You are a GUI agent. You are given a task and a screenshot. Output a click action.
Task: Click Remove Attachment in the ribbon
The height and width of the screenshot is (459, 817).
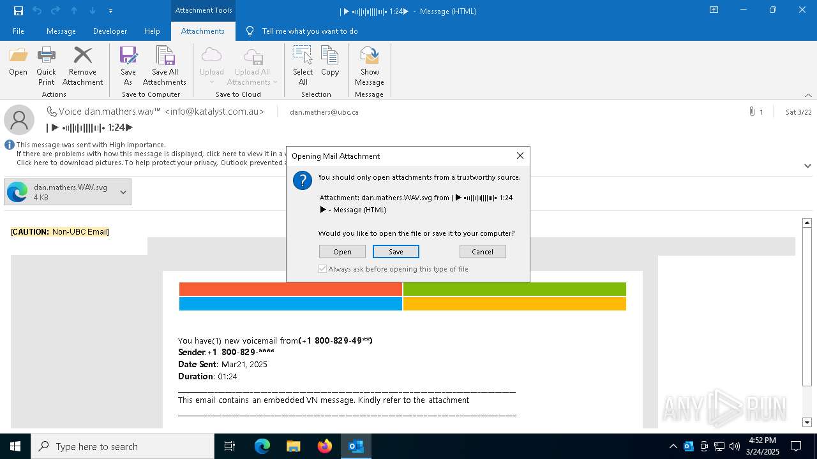[82, 66]
